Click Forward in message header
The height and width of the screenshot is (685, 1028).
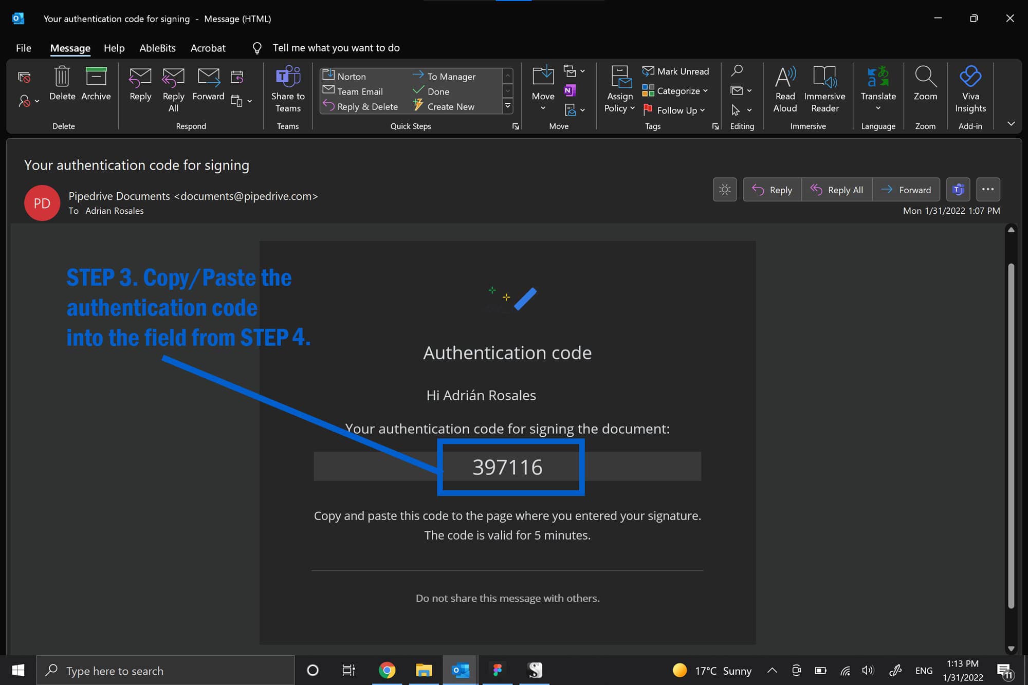906,190
